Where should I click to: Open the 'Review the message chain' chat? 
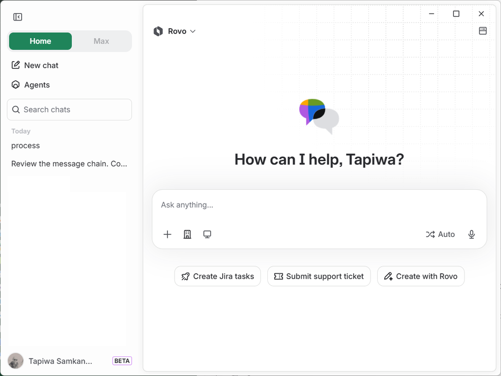pyautogui.click(x=69, y=164)
